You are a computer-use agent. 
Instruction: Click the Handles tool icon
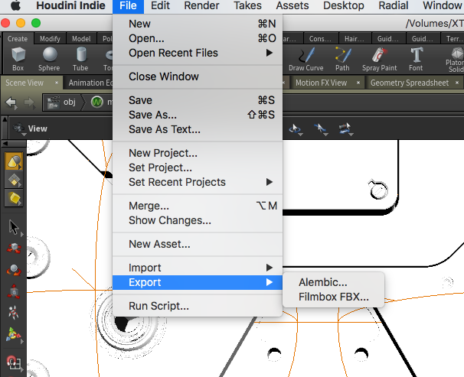14,335
